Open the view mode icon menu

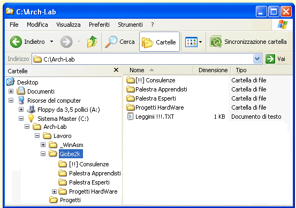(191, 42)
